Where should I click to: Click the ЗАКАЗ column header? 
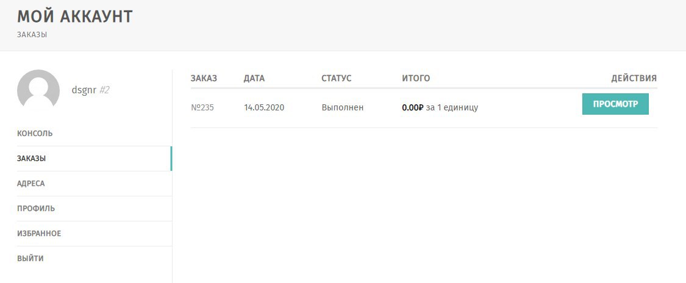click(204, 78)
